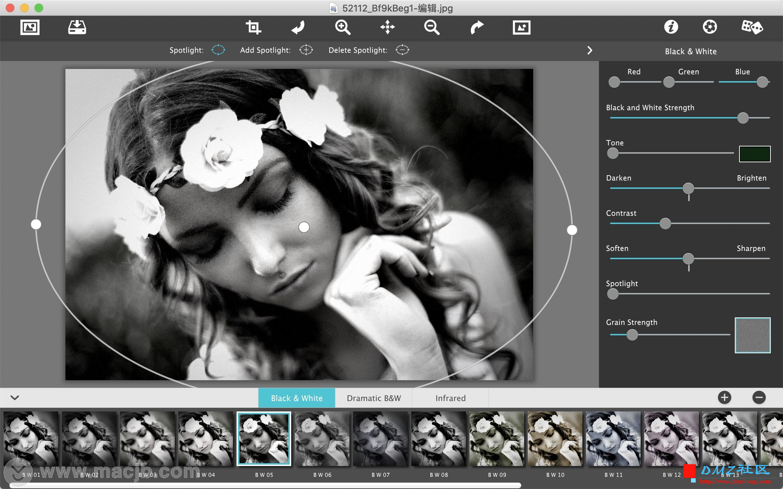Click the Grain Strength slider handle
Screen dimensions: 783x489
click(632, 335)
